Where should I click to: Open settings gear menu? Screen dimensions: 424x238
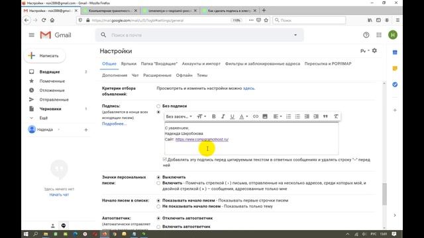pyautogui.click(x=374, y=50)
